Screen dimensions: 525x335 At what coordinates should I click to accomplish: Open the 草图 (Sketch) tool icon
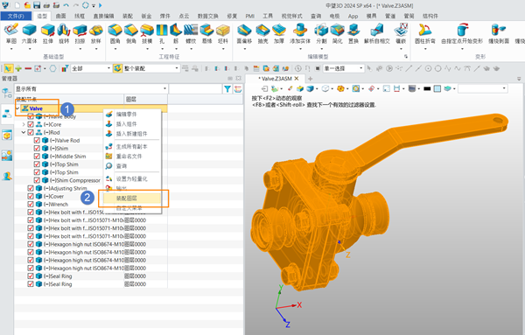pyautogui.click(x=11, y=30)
